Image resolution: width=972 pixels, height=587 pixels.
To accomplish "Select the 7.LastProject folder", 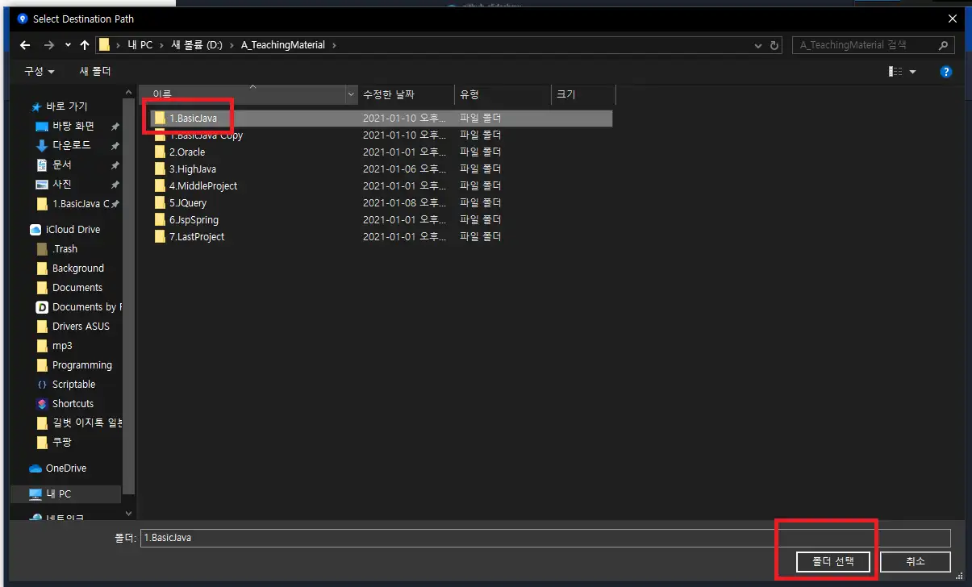I will click(380, 236).
